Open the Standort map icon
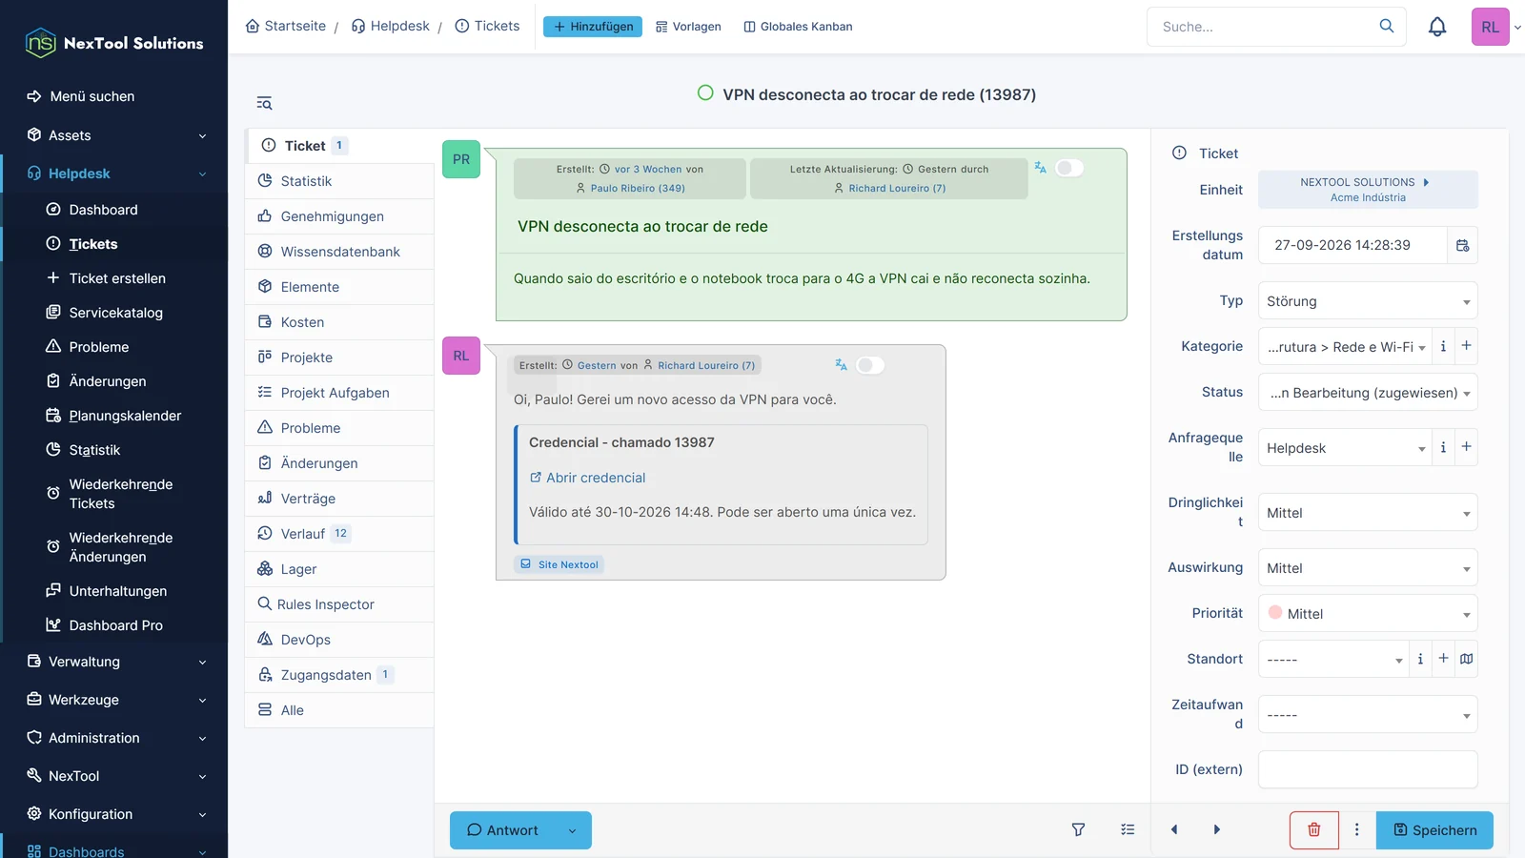 tap(1466, 659)
